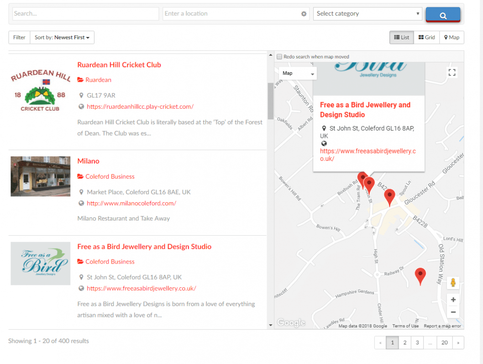Click Report a map error link
The image size is (483, 364).
click(442, 326)
